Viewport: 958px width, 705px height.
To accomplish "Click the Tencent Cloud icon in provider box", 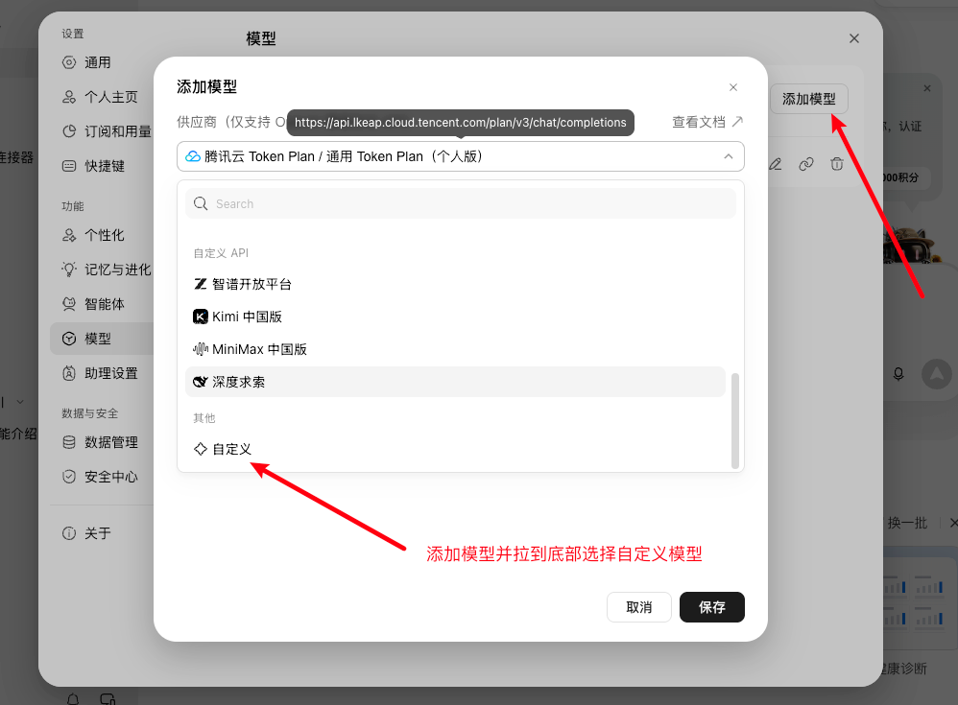I will [193, 156].
